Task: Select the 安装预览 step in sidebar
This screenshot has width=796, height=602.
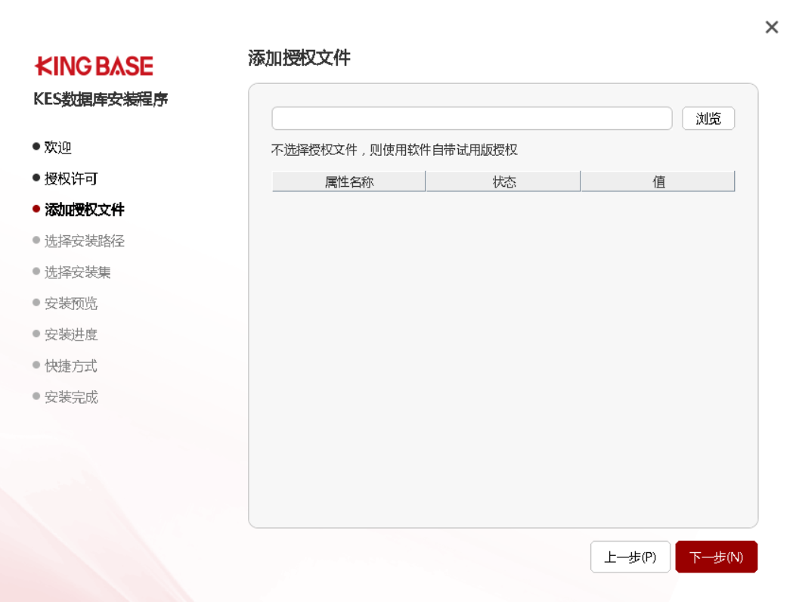Action: [x=70, y=304]
